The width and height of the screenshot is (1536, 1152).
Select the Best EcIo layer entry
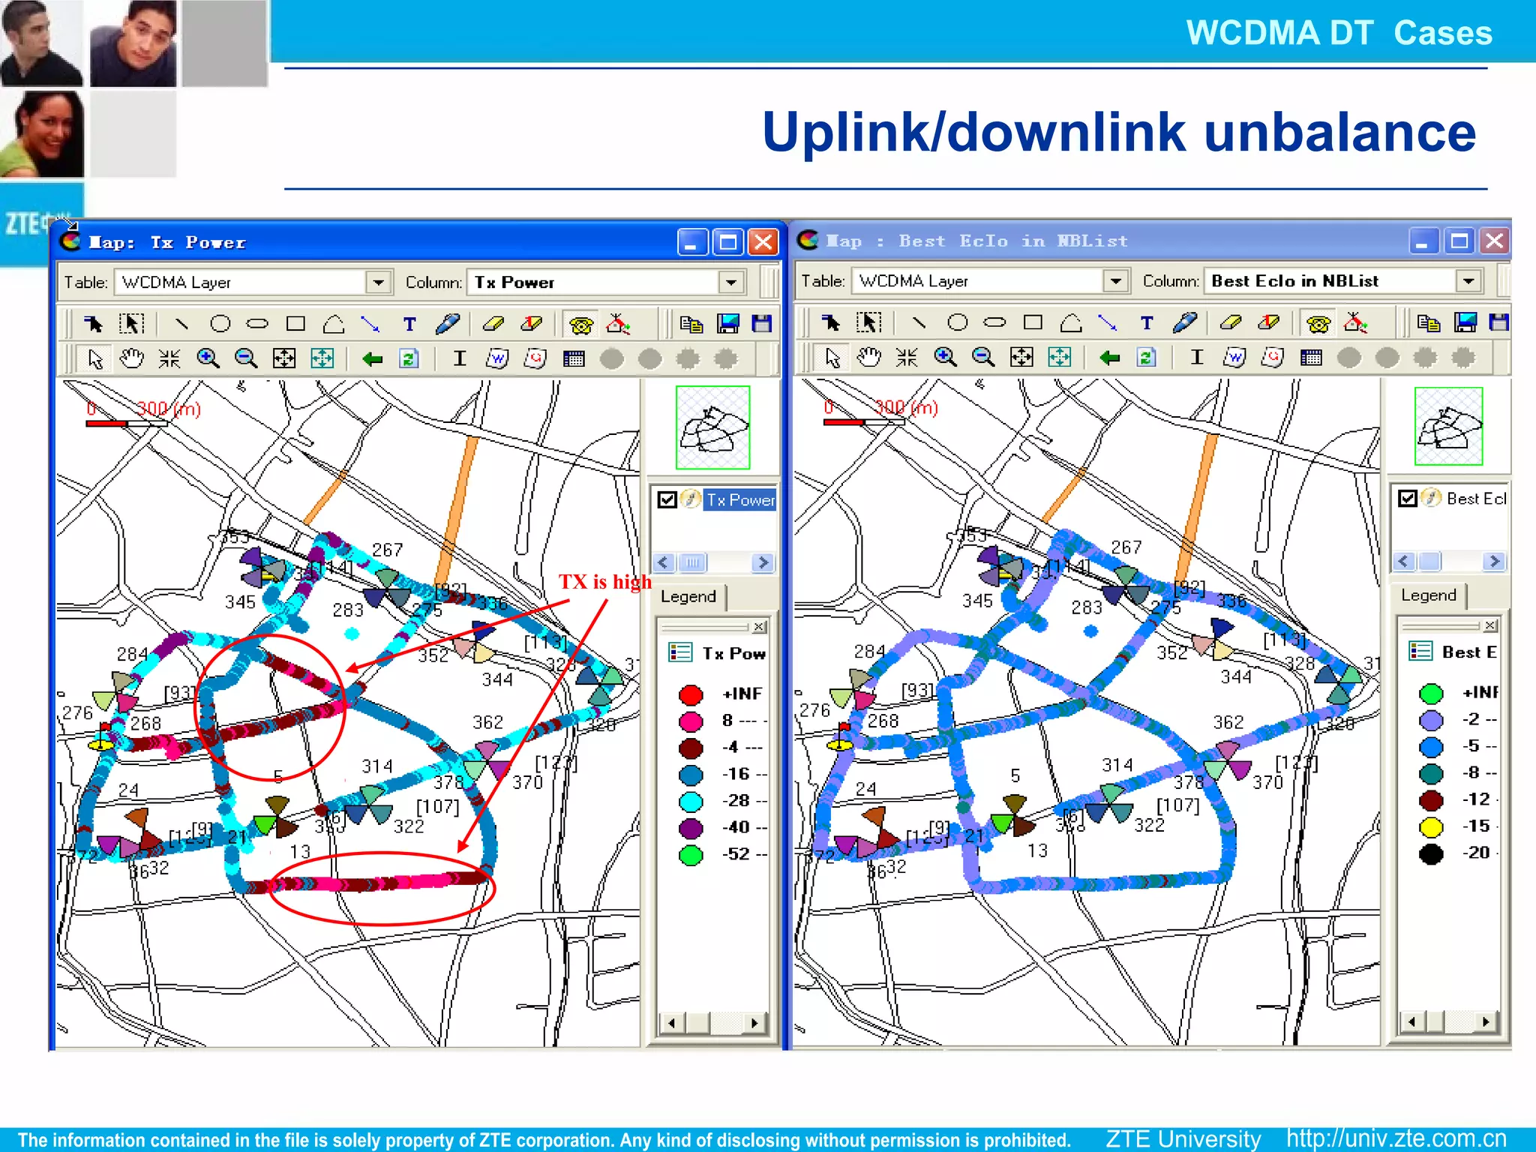(1476, 498)
